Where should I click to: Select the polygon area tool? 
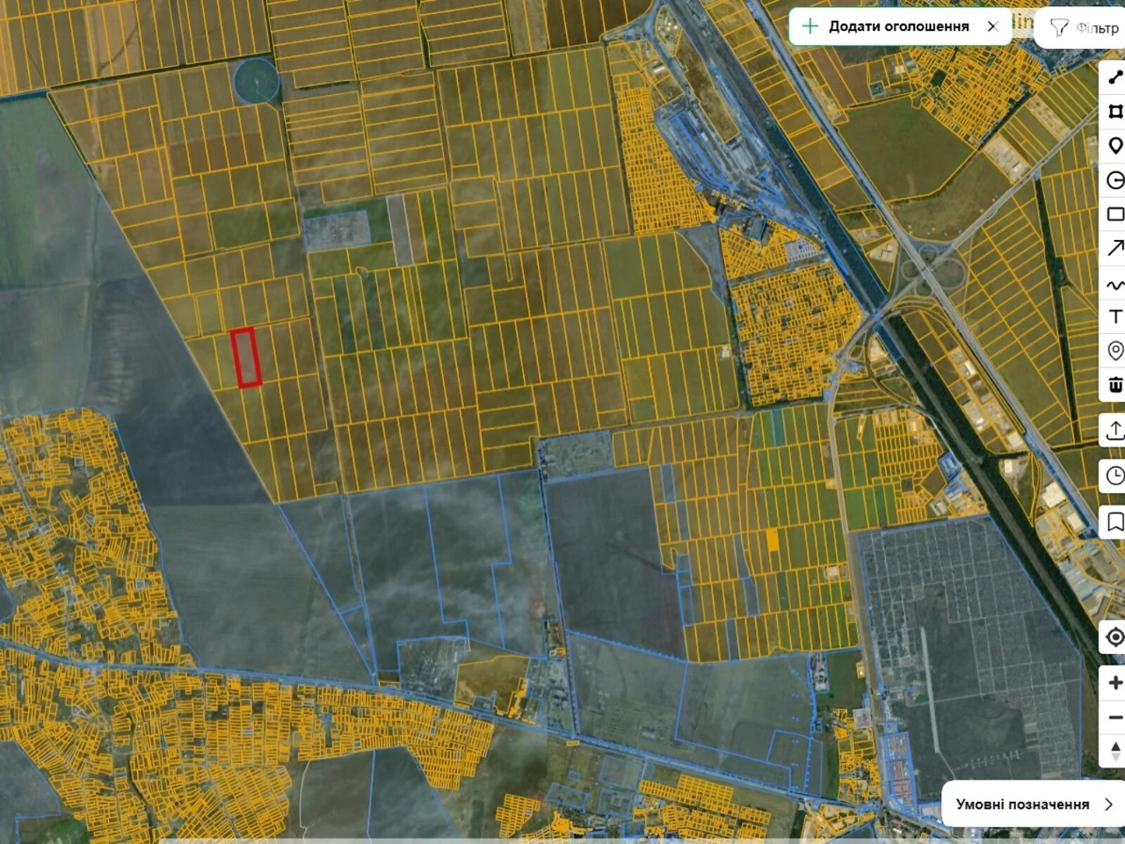1114,112
